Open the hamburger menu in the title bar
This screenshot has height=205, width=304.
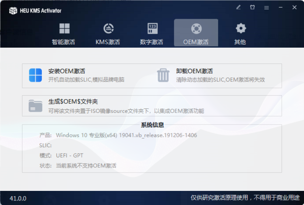pos(266,7)
